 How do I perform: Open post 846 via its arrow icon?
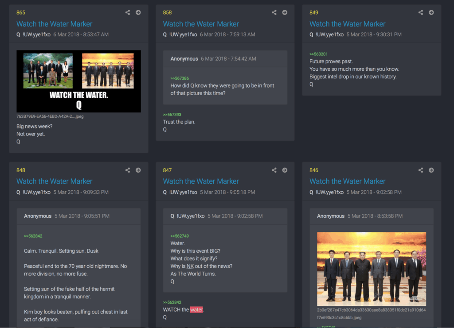click(431, 170)
